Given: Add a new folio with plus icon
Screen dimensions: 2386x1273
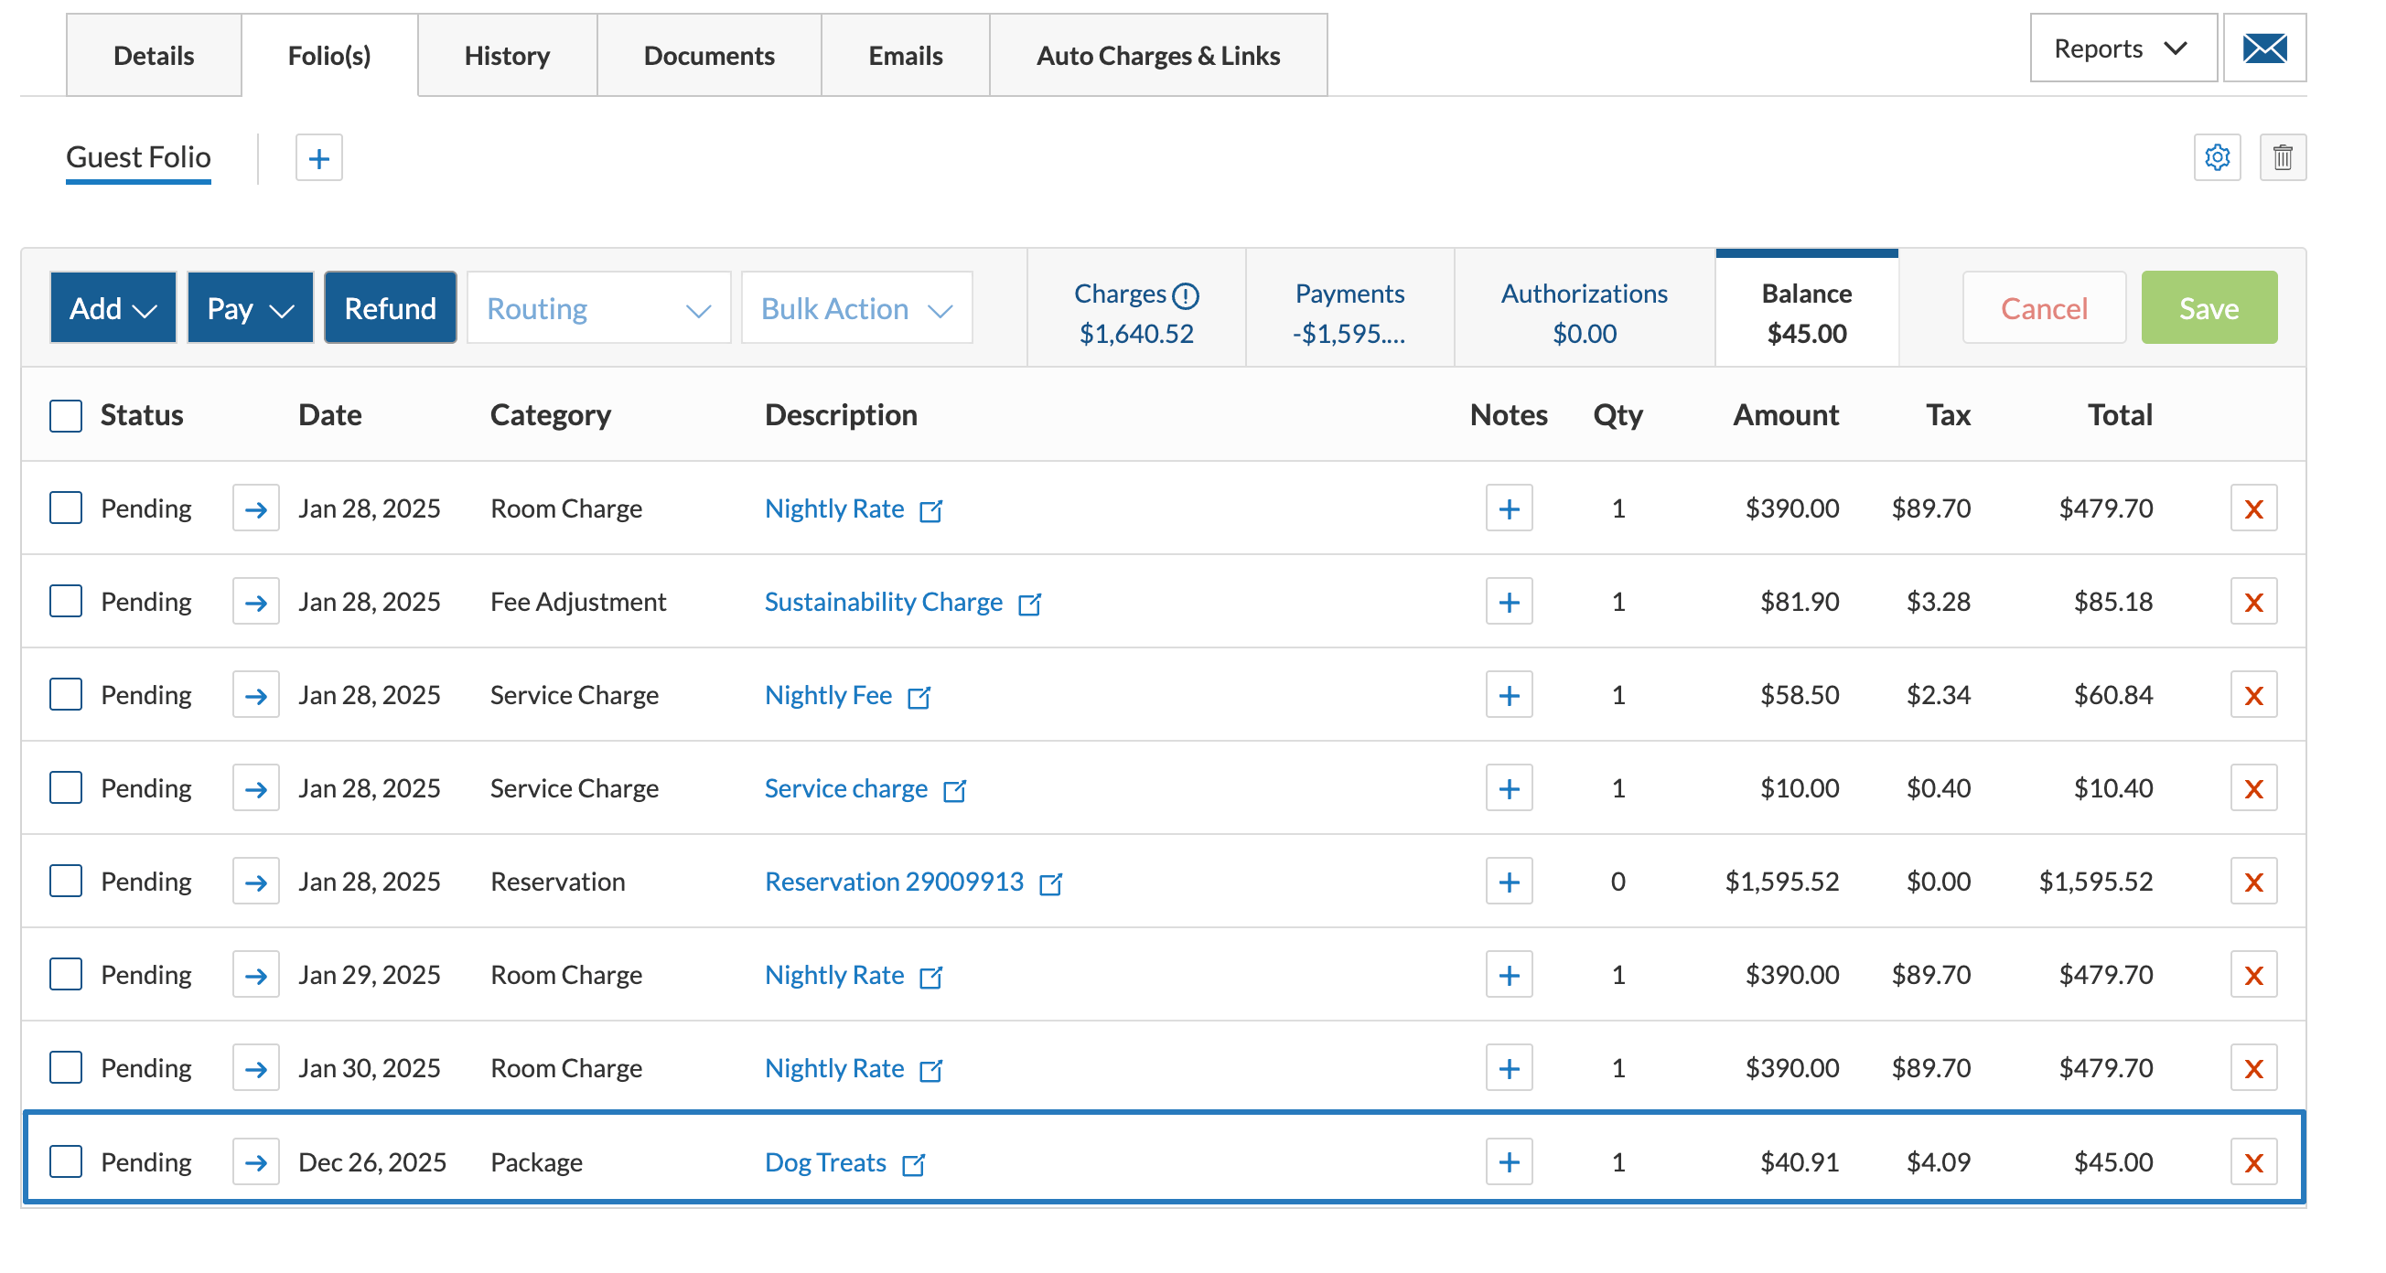Looking at the screenshot, I should tap(318, 157).
